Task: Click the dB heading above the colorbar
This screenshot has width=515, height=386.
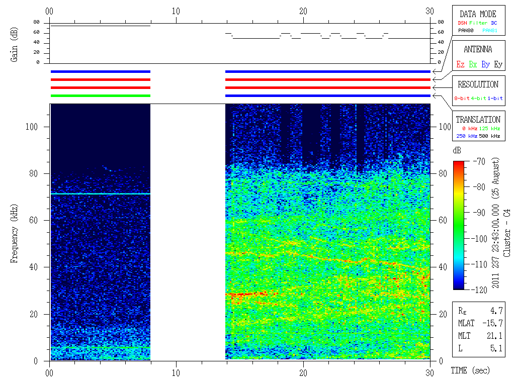Action: [457, 150]
